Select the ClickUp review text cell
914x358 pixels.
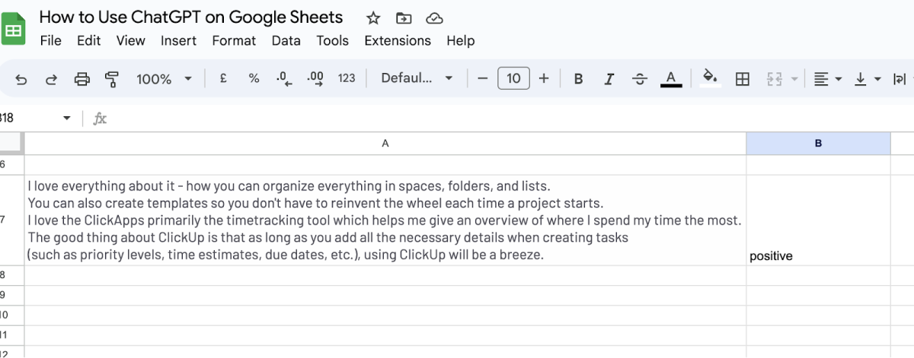pos(385,220)
